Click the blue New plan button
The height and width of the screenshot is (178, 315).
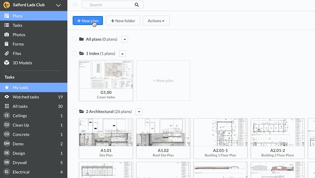click(88, 21)
